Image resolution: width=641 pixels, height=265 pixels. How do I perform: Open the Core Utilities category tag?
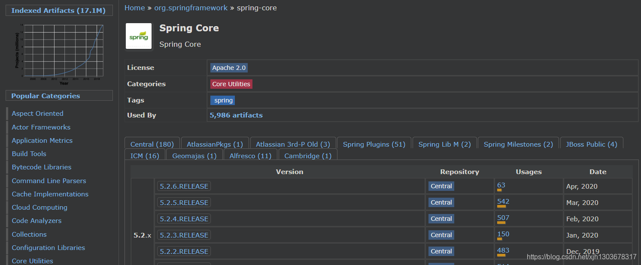(231, 84)
